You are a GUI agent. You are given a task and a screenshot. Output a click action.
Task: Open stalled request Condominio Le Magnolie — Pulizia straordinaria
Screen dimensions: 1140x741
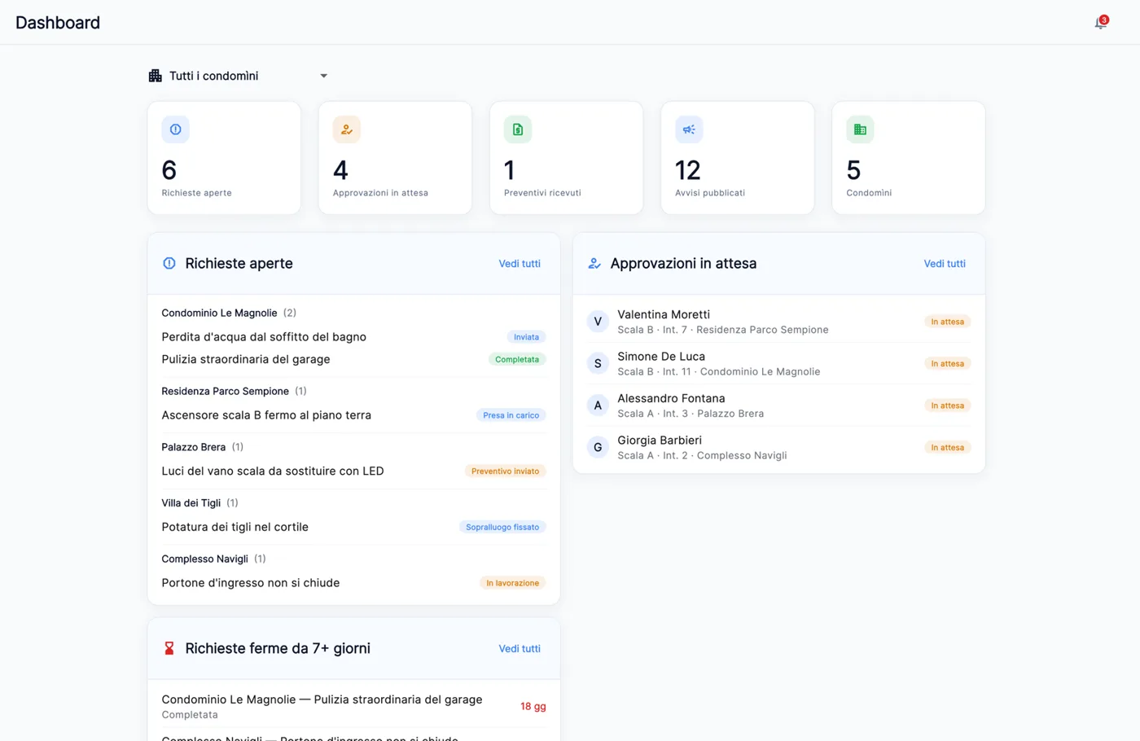353,706
